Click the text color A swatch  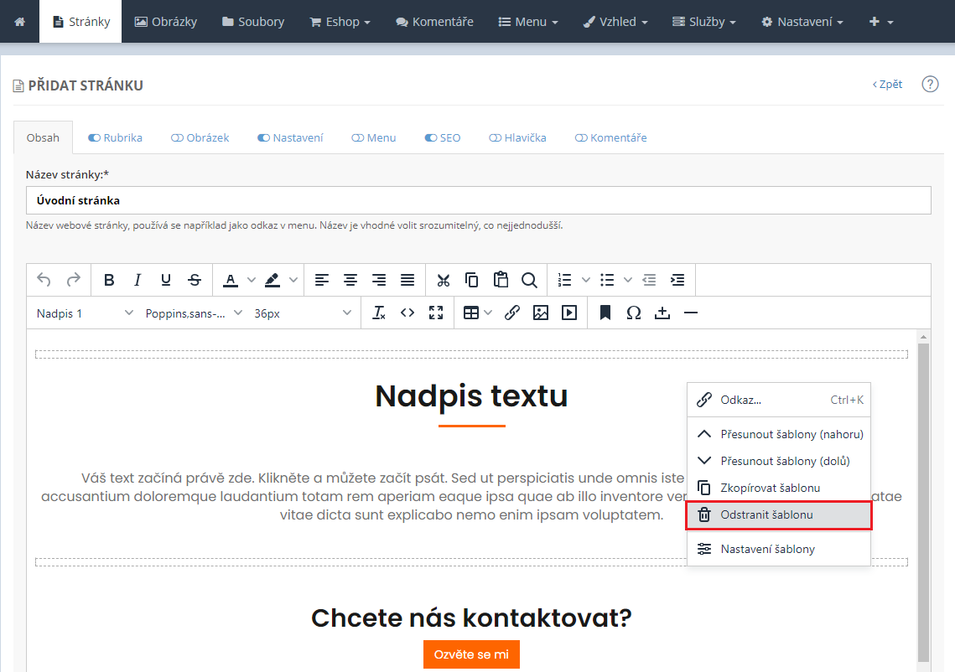231,280
